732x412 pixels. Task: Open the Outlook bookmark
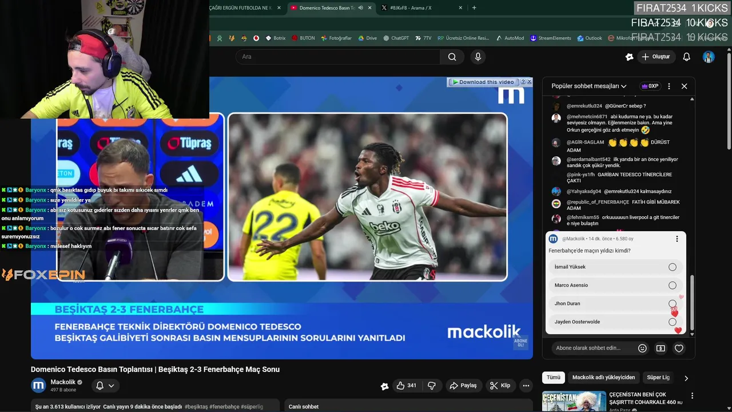point(589,38)
